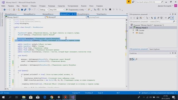This screenshot has height=100, width=178.
Task: Click the Property Pages wrench in Properties
Action: tap(136, 59)
